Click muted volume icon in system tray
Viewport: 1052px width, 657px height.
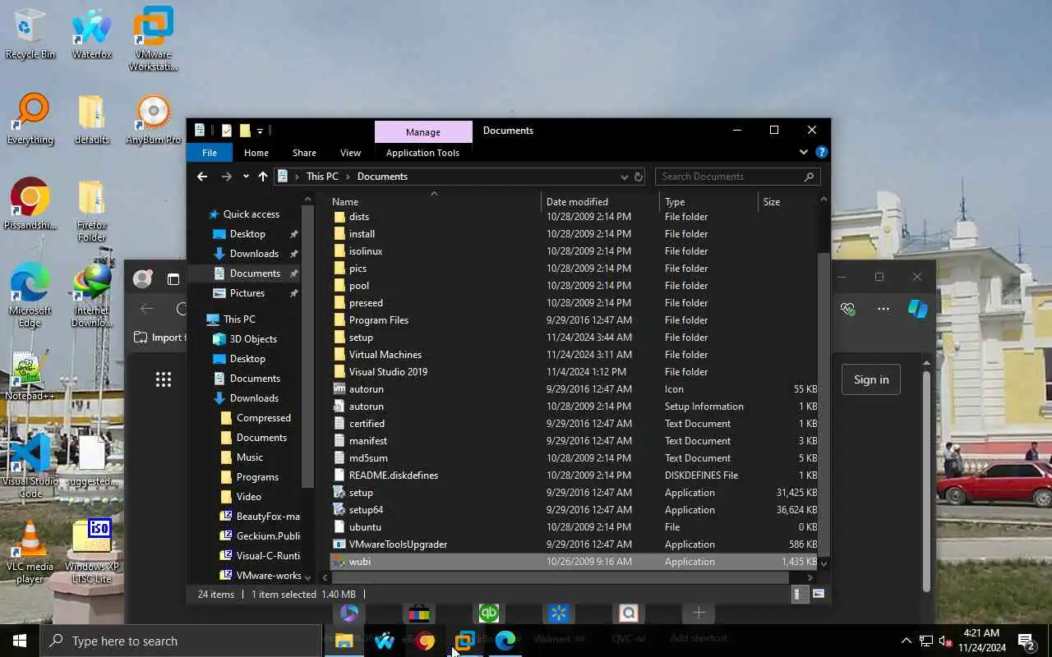[x=946, y=641]
